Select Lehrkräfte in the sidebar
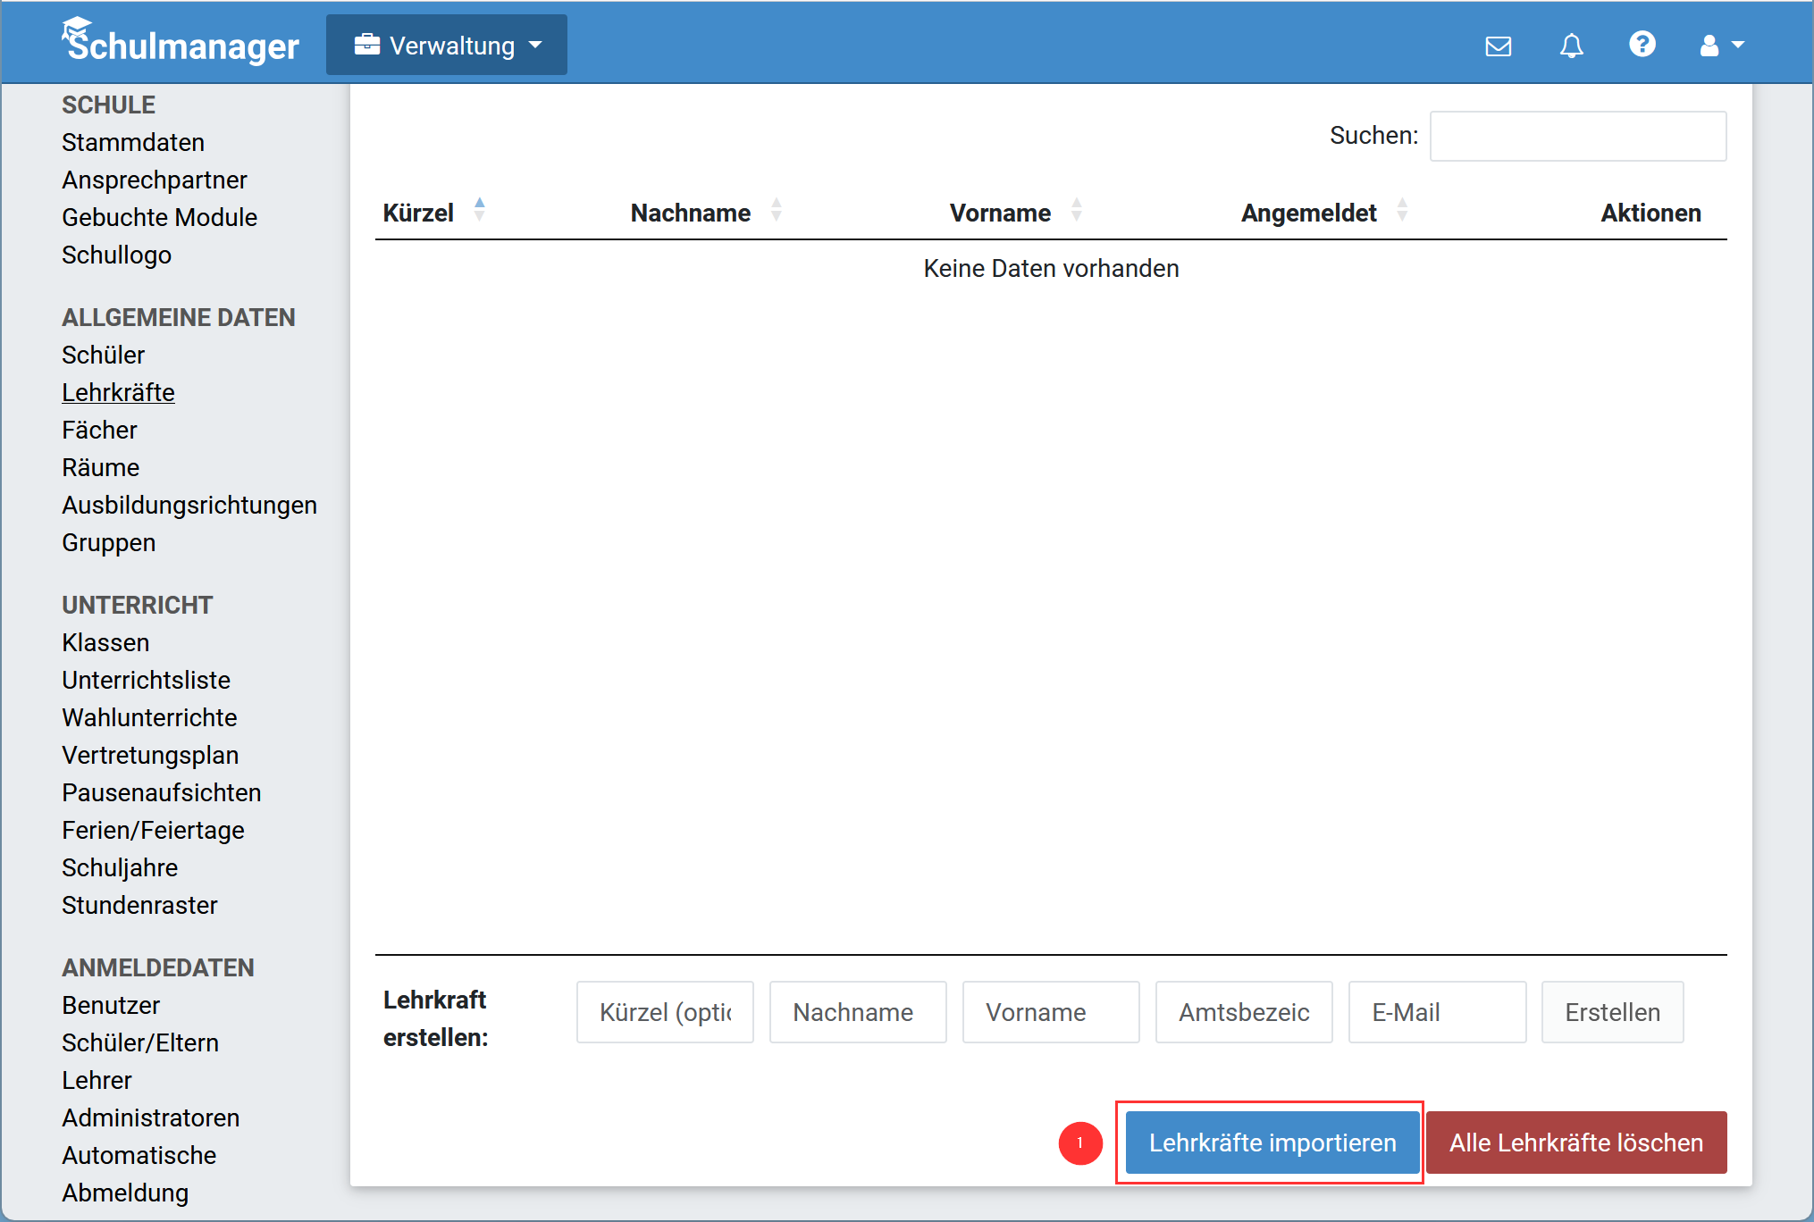Screen dimensions: 1814x1222 pyautogui.click(x=118, y=392)
